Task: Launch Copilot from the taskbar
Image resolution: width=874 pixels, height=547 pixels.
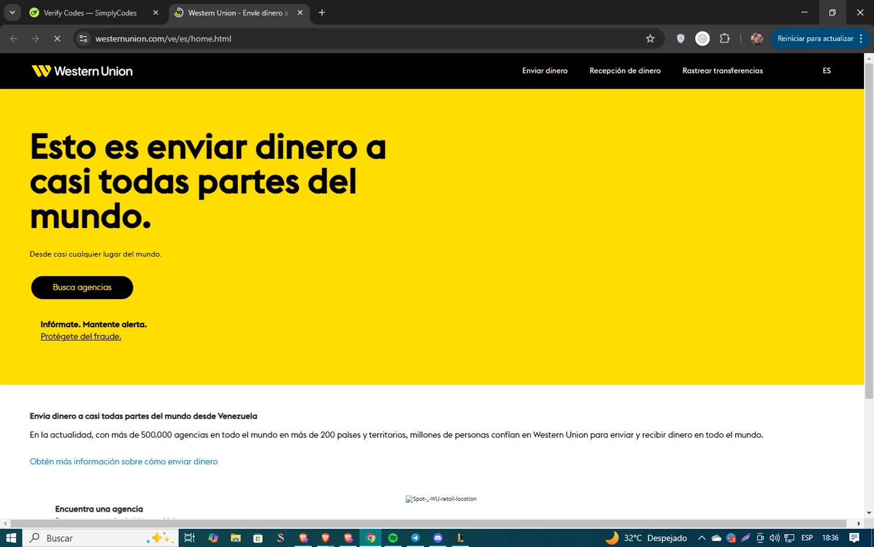Action: coord(213,538)
